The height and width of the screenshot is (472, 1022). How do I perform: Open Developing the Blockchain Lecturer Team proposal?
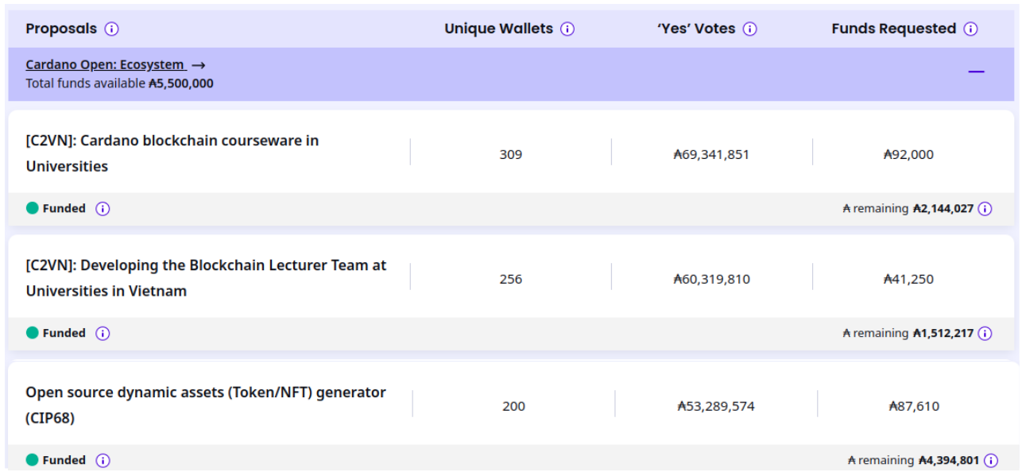tap(206, 278)
